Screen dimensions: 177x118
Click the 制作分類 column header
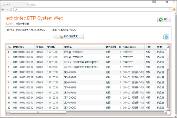(111, 47)
